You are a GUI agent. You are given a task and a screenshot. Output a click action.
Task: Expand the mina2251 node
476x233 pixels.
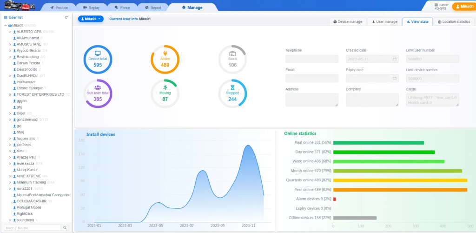pyautogui.click(x=10, y=189)
